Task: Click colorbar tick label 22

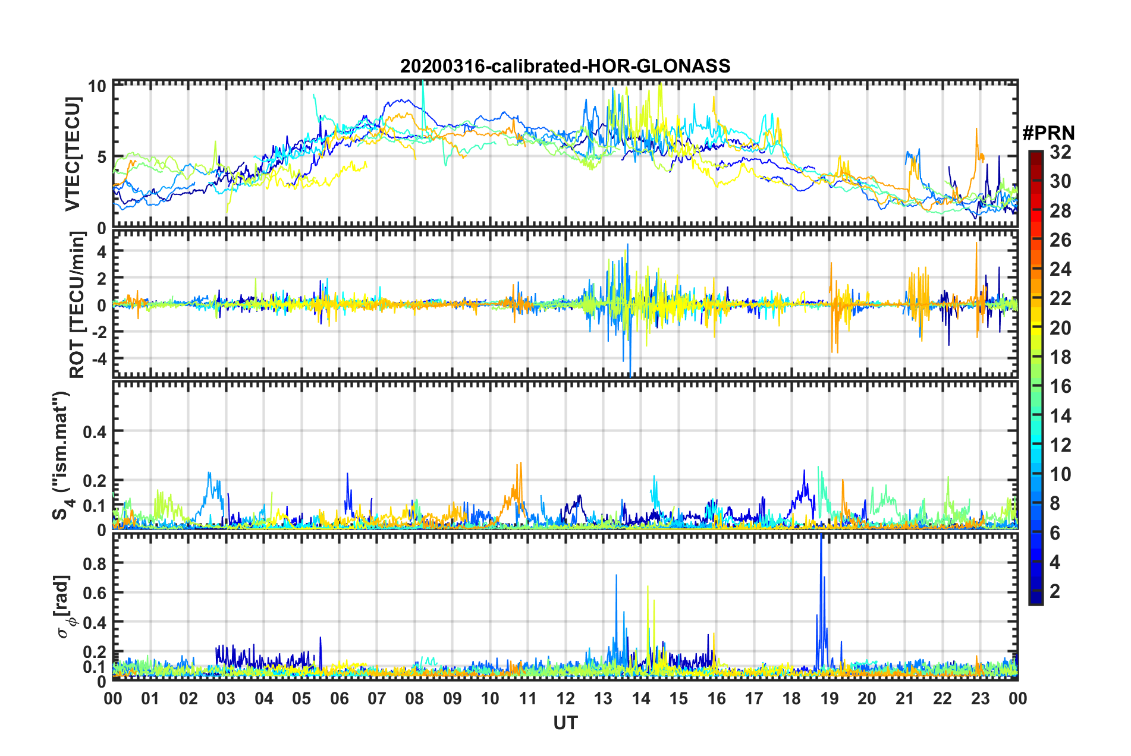Action: click(x=1060, y=298)
